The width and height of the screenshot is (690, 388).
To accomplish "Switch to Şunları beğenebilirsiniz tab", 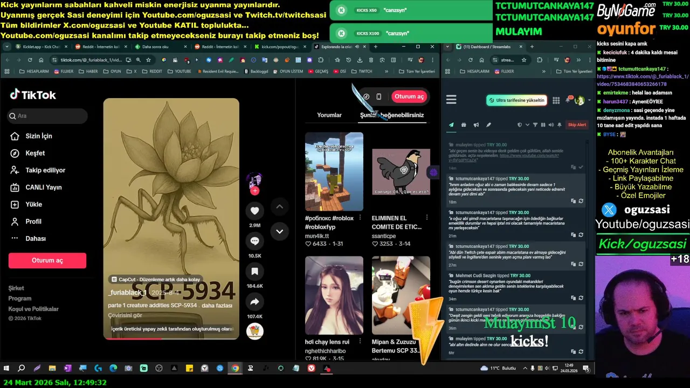I will coord(392,115).
